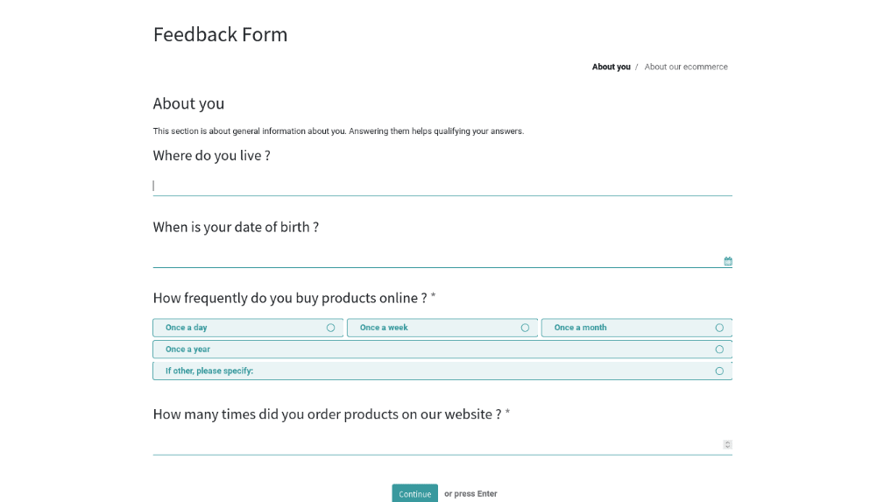Image resolution: width=884 pixels, height=502 pixels.
Task: Click the "or press Enter" hint text
Action: (470, 494)
